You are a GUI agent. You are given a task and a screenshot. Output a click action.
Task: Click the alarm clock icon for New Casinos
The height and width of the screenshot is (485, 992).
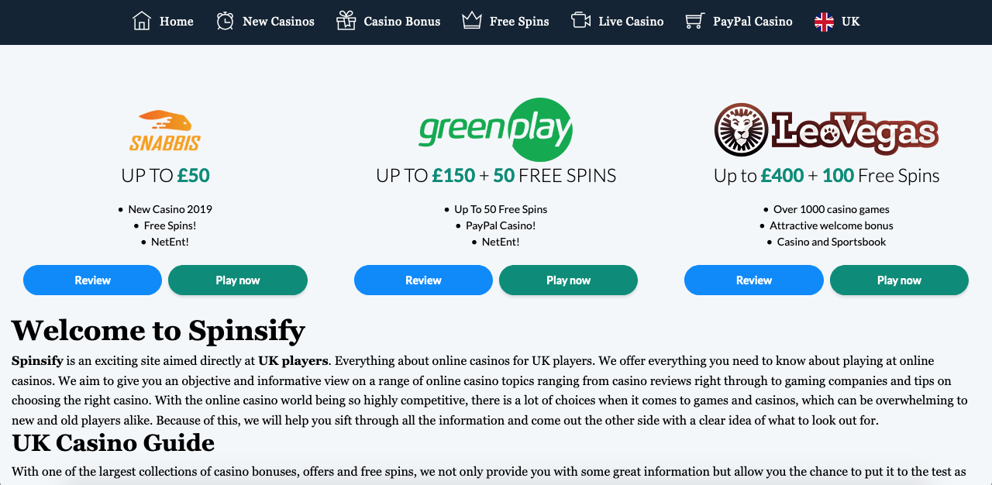tap(225, 21)
